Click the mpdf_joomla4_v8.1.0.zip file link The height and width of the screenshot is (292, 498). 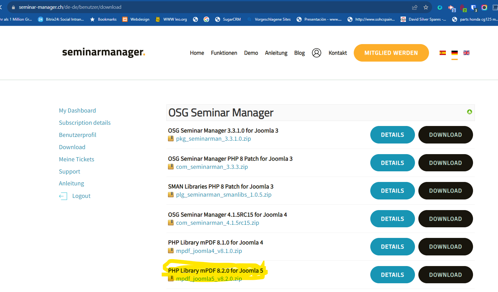(209, 251)
